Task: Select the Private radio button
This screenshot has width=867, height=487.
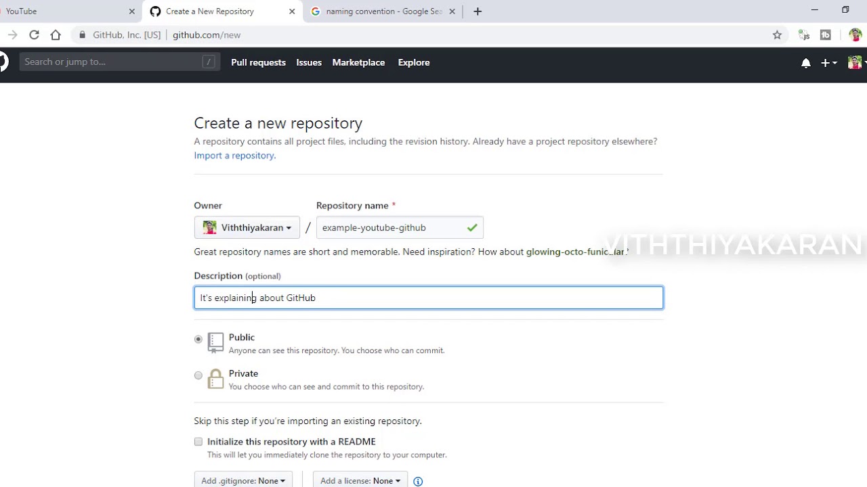Action: tap(198, 375)
